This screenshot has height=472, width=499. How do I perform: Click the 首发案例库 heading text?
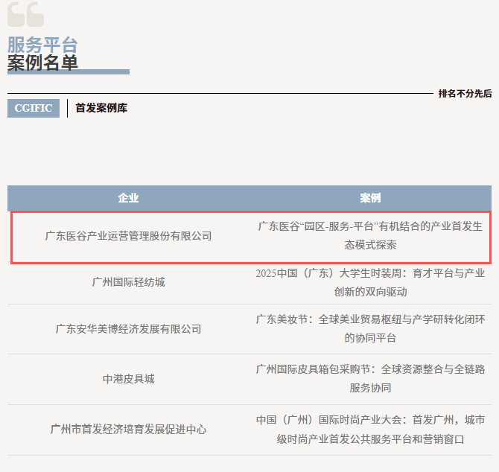click(101, 108)
